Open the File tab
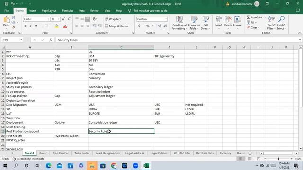Screen dimensions: 303x170 tap(6, 11)
